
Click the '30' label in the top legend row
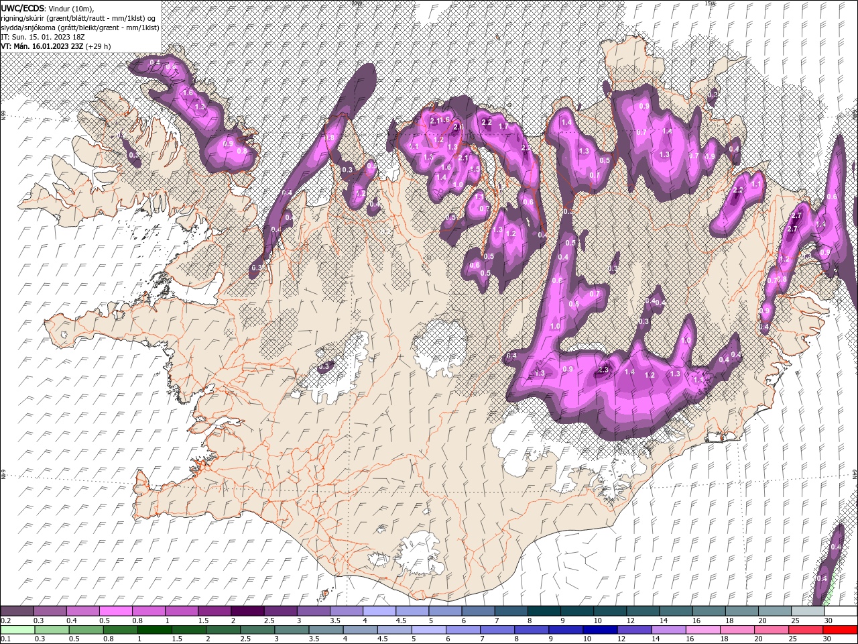pyautogui.click(x=829, y=621)
